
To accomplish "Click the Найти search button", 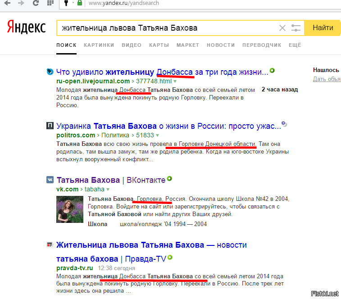I will tap(323, 28).
